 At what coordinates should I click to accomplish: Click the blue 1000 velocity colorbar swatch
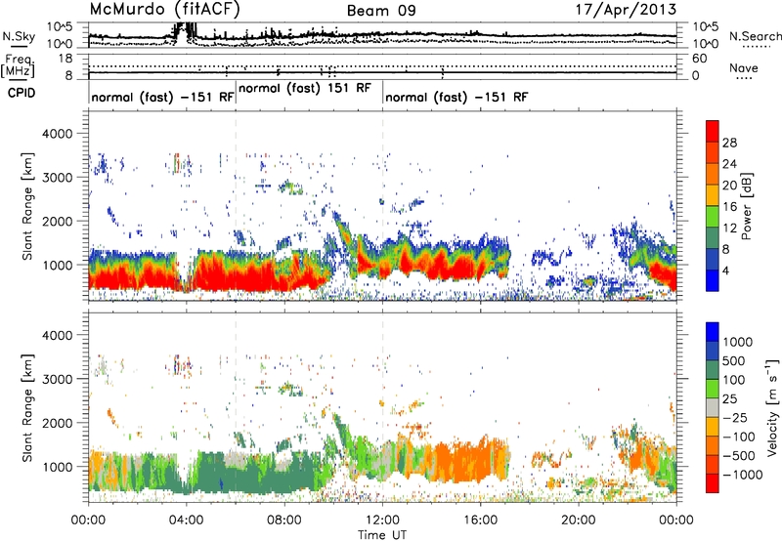pos(713,332)
